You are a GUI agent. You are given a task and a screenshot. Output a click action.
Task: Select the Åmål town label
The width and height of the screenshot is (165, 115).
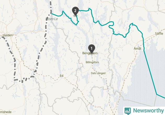coord(138,49)
